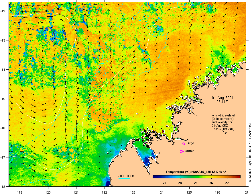
Task: Click the '05:41Z' time text
Action: (x=222, y=102)
